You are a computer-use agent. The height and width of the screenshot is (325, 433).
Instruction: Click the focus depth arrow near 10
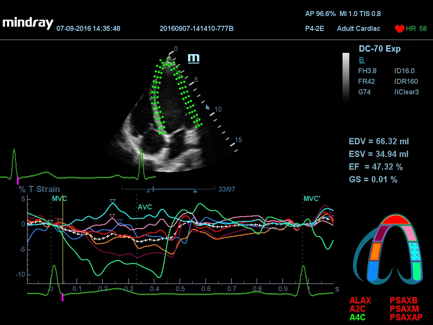[208, 107]
